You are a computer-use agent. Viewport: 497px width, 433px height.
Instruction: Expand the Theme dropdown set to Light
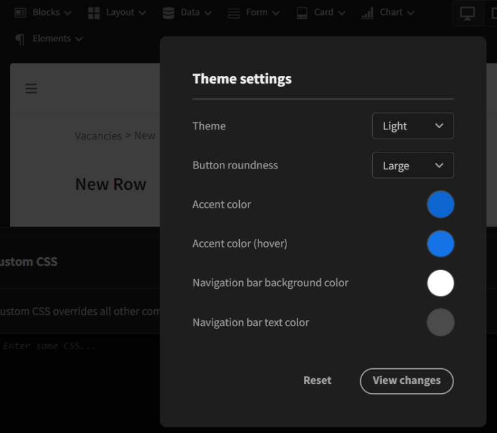click(413, 126)
